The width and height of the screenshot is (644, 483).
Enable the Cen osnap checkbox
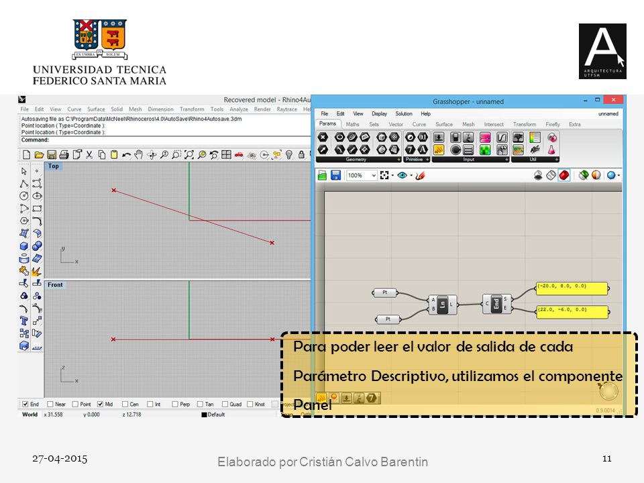tap(125, 404)
